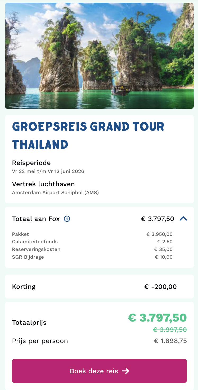This screenshot has height=390, width=198.
Task: Click the Totaalprijs label
Action: pyautogui.click(x=29, y=323)
